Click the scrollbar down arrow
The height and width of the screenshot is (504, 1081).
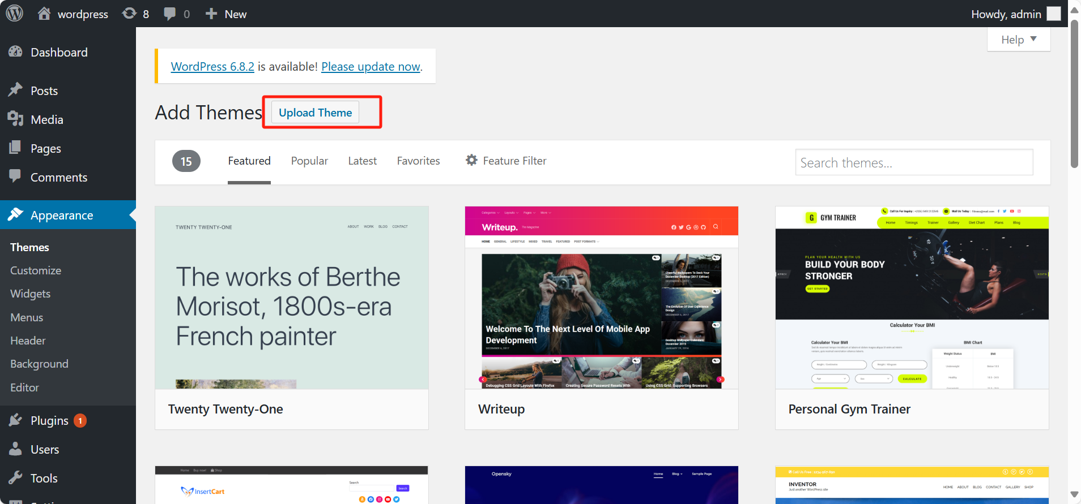1074,494
